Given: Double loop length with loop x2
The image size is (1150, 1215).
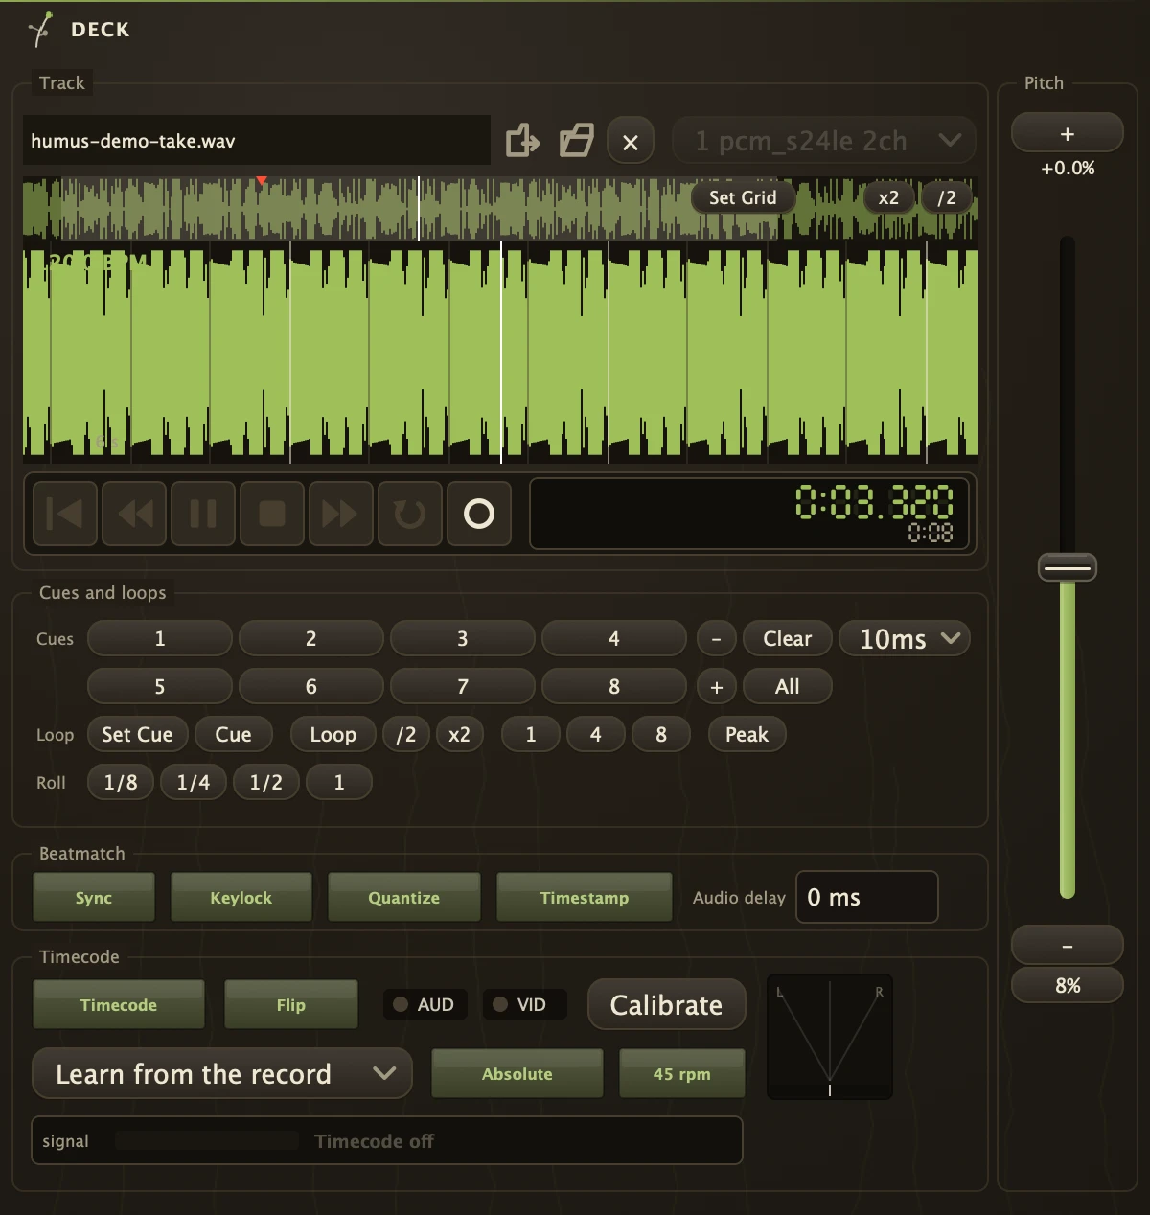Looking at the screenshot, I should [460, 735].
